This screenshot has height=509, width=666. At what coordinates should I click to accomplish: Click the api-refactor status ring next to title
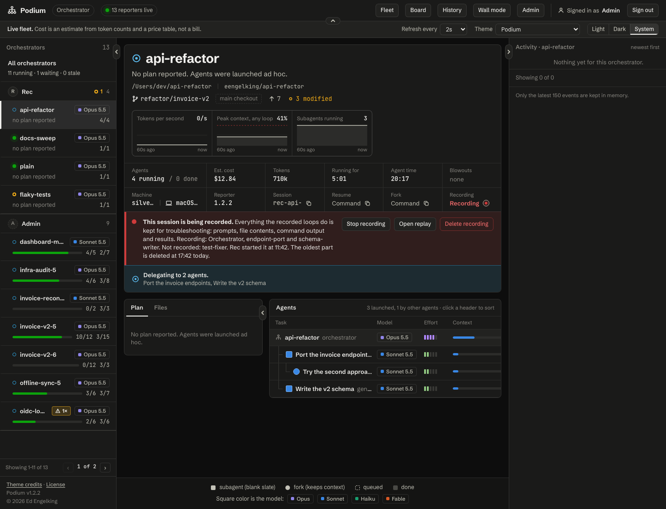pyautogui.click(x=136, y=58)
